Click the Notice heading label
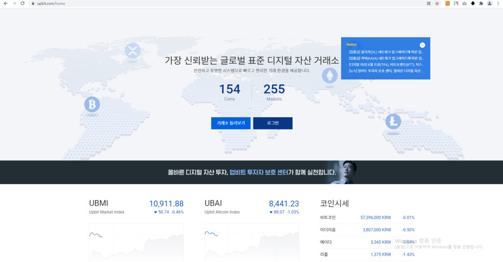Viewport: 503px width, 262px height. coord(351,45)
